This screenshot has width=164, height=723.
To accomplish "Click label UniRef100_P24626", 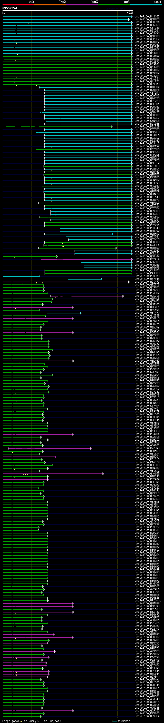I will pos(147,598).
